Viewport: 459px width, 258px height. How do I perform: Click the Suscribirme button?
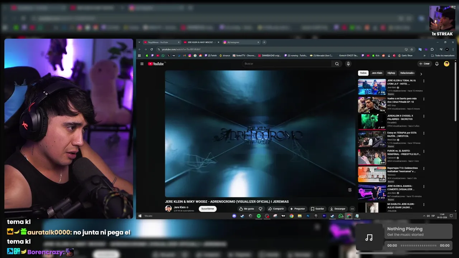click(208, 209)
